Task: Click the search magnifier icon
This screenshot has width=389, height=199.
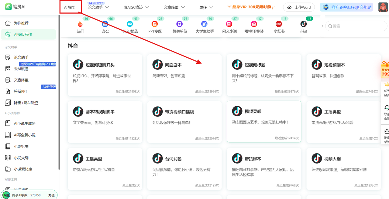Action: click(x=330, y=26)
